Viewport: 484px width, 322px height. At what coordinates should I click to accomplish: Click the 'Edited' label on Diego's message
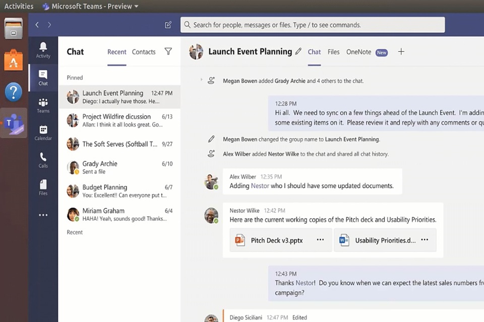coord(299,317)
